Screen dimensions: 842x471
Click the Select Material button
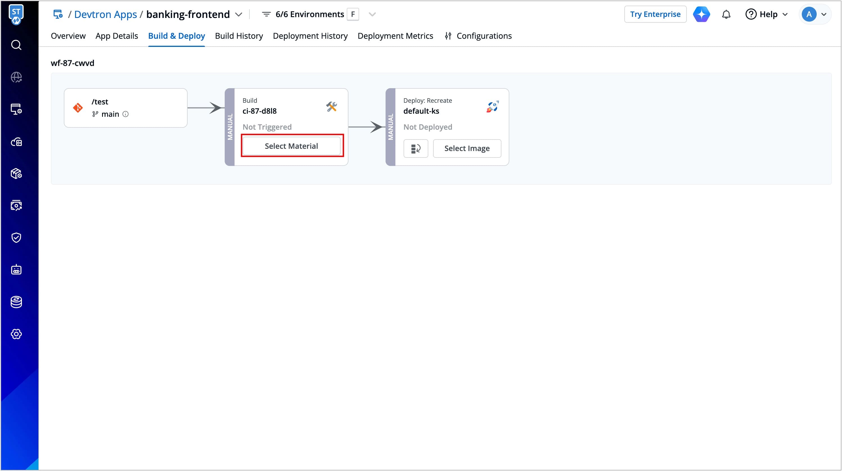click(x=291, y=146)
